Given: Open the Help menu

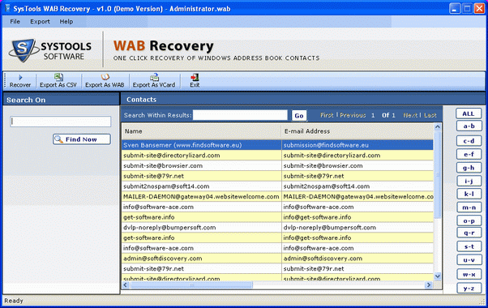Looking at the screenshot, I should (66, 21).
